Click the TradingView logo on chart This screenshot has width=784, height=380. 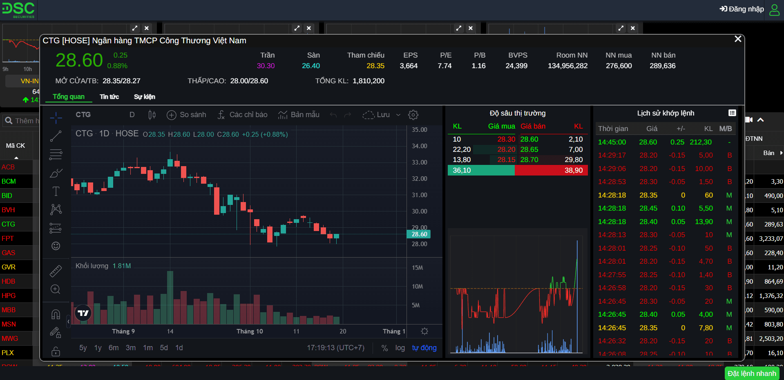[x=83, y=313]
